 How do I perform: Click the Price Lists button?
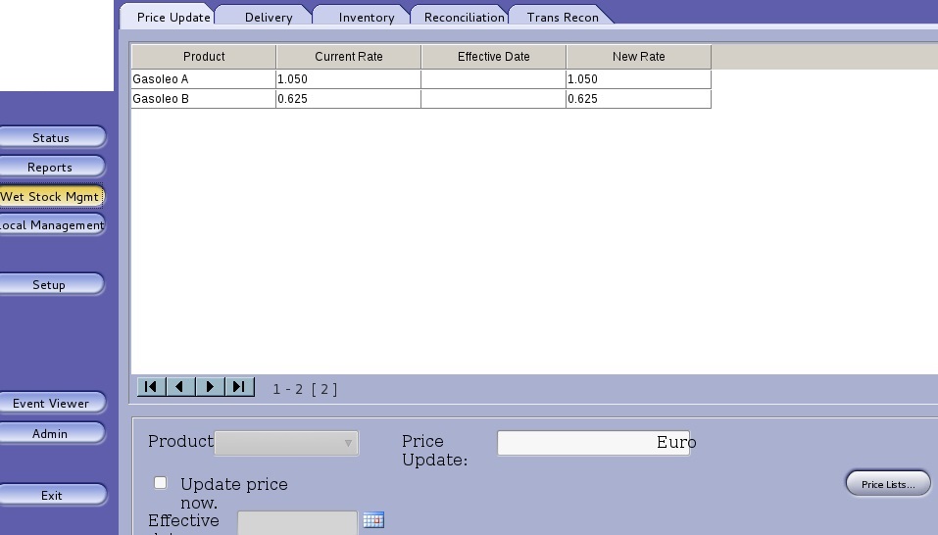(x=887, y=484)
